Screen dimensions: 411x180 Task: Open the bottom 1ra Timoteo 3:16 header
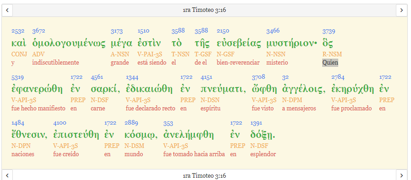pos(205,175)
